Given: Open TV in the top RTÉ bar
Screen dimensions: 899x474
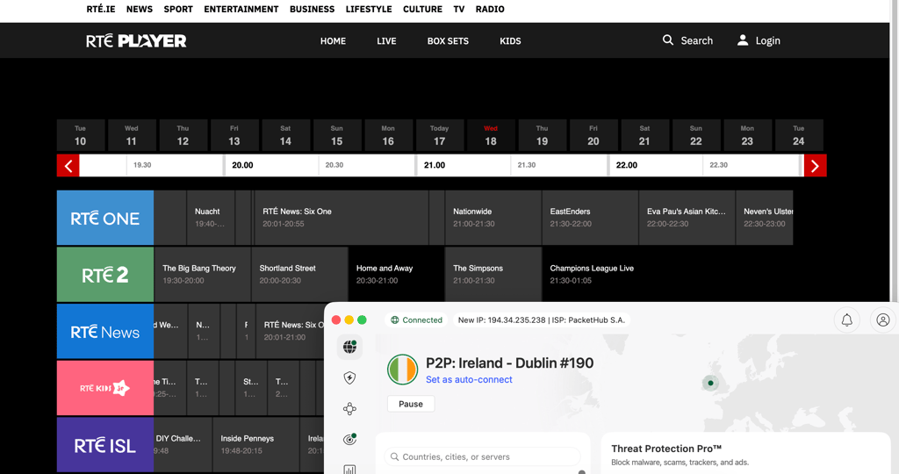Looking at the screenshot, I should [458, 9].
